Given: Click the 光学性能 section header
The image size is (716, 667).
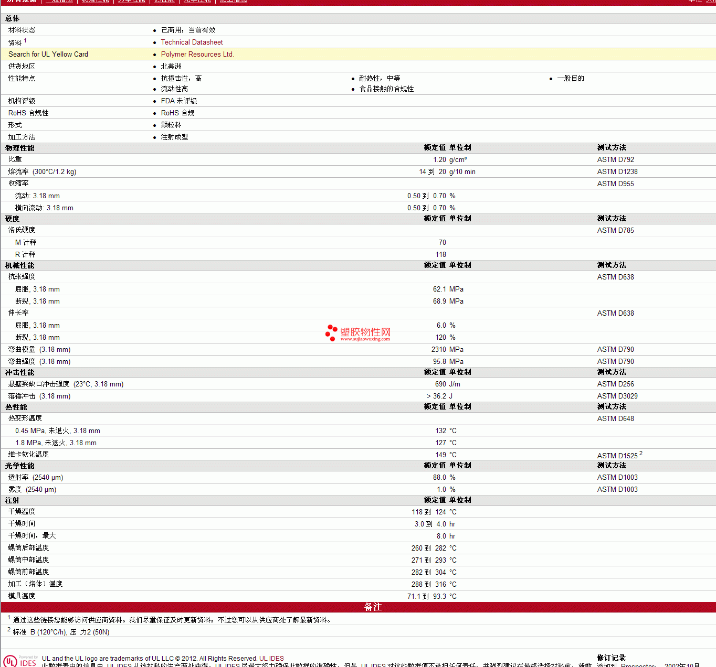Looking at the screenshot, I should click(x=20, y=466).
